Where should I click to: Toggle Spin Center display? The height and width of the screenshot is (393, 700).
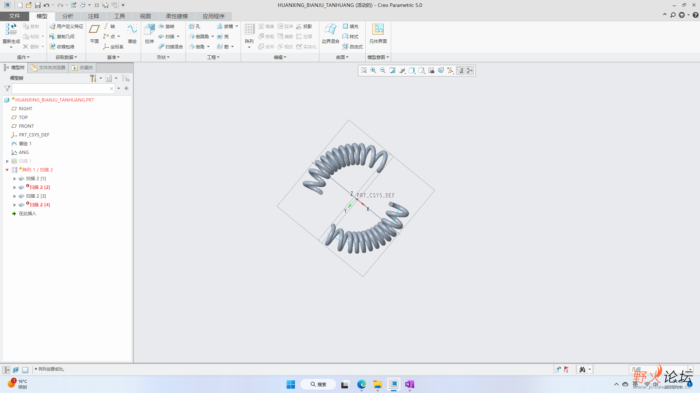[470, 70]
